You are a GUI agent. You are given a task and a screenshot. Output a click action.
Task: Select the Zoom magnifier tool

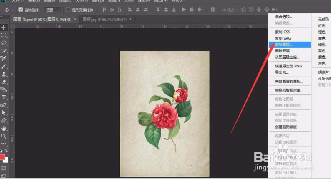click(x=4, y=136)
